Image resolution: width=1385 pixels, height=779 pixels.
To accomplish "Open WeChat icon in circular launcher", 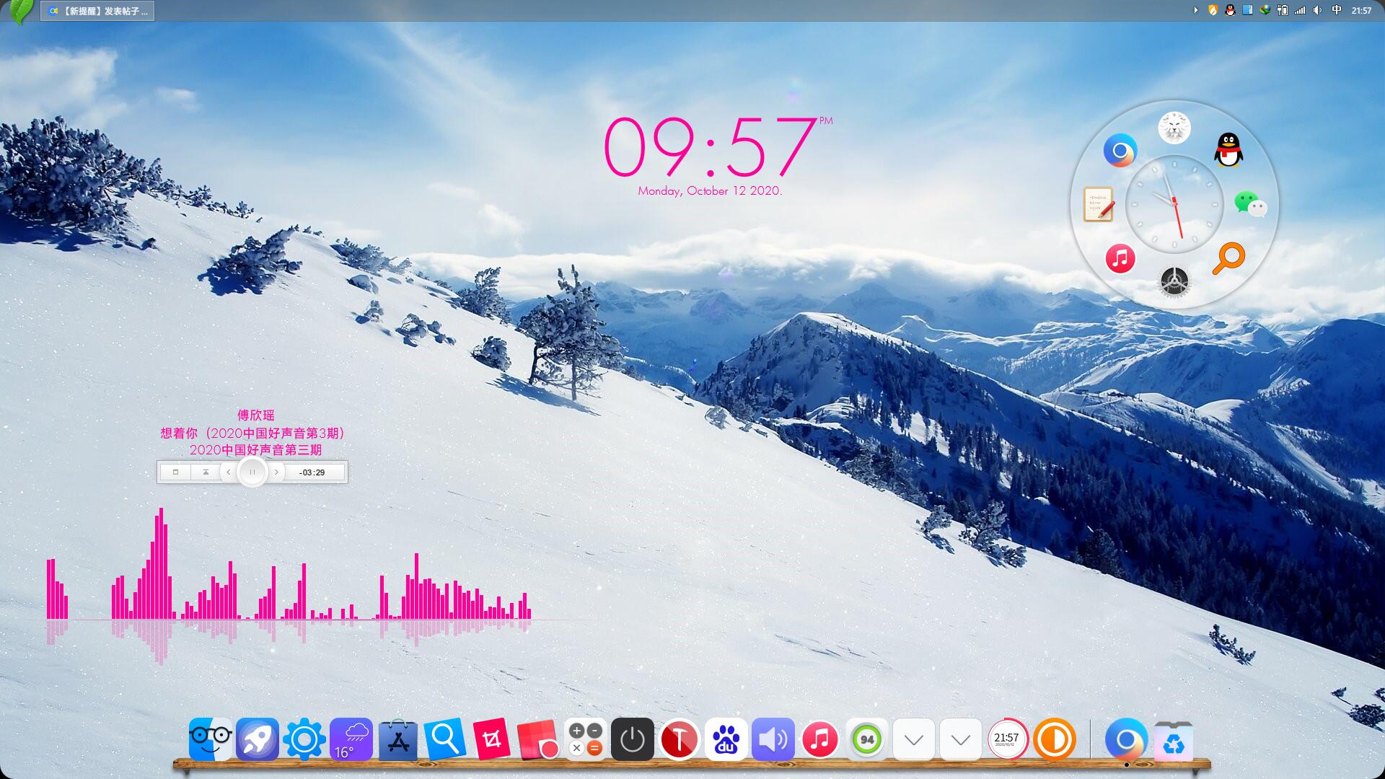I will point(1250,204).
